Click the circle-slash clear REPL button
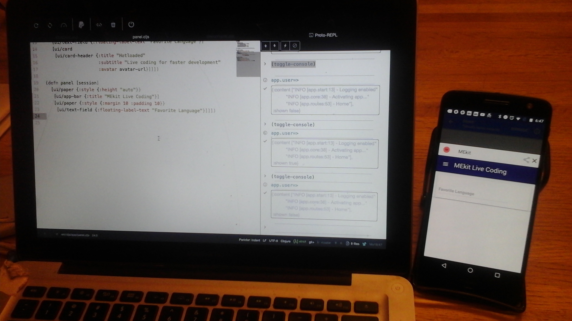Viewport: 572px width, 321px height. click(295, 46)
